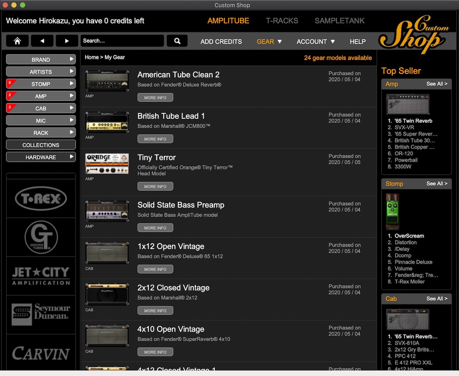Viewport: 459px width, 376px height.
Task: Open British Tube Lead 1 amp thumbnail
Action: (107, 122)
